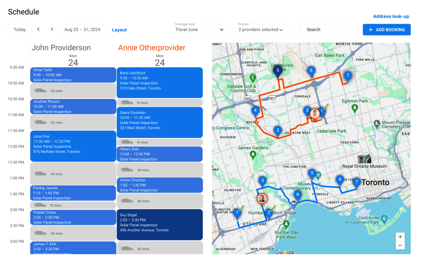This screenshot has height=260, width=422.
Task: Select blue route map pin 7 near Toronto
Action: click(357, 183)
